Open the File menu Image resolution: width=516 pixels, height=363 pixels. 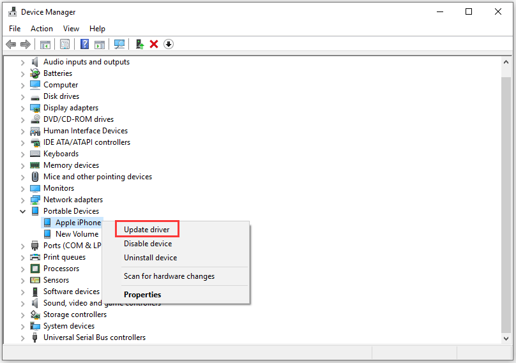tap(15, 29)
